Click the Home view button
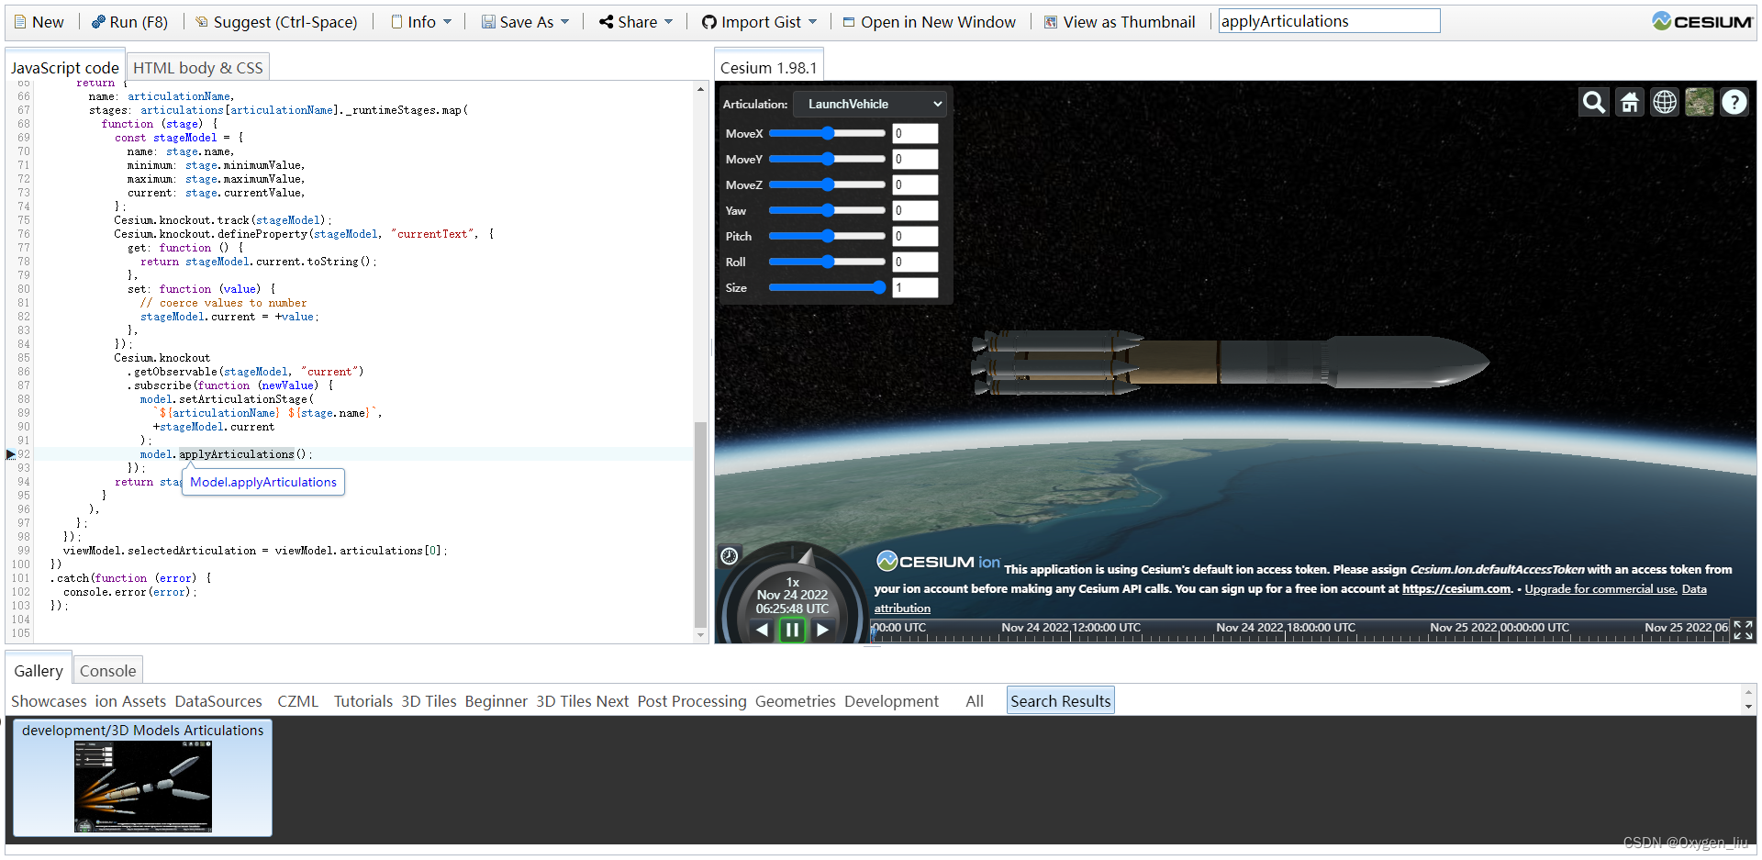Viewport: 1762px width, 860px height. pyautogui.click(x=1630, y=102)
